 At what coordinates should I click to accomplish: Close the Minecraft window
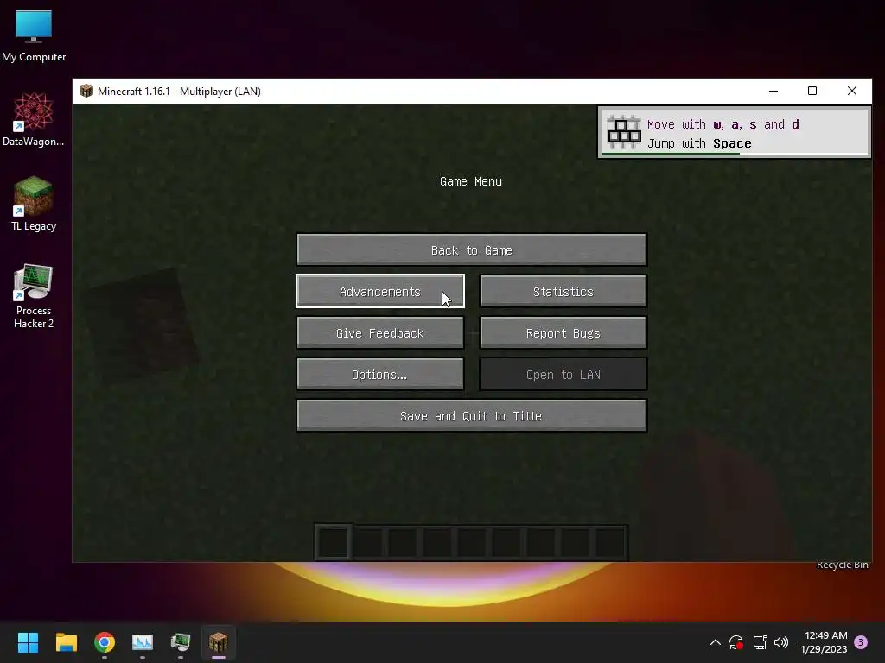(x=851, y=91)
